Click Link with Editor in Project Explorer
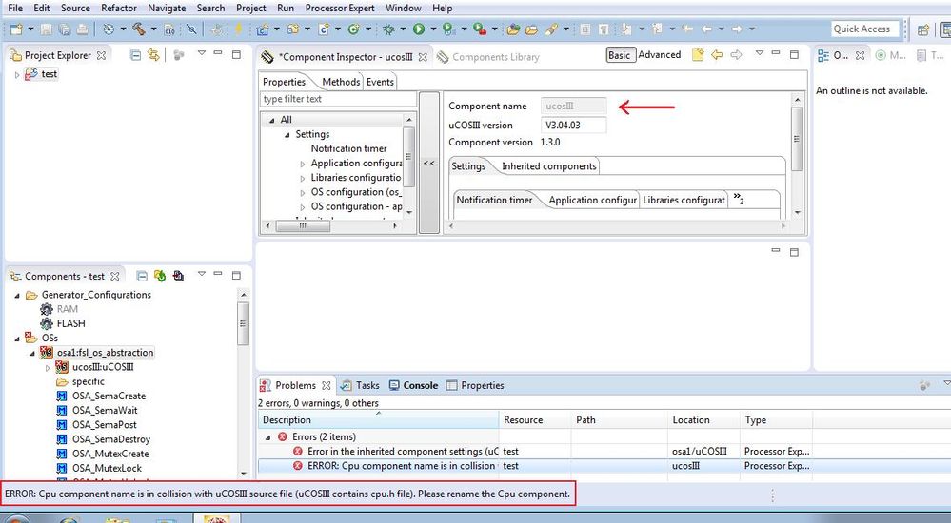The width and height of the screenshot is (951, 523). click(153, 55)
